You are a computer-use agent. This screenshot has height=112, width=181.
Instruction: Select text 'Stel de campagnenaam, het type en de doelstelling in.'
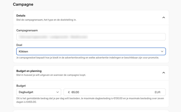click(46, 20)
